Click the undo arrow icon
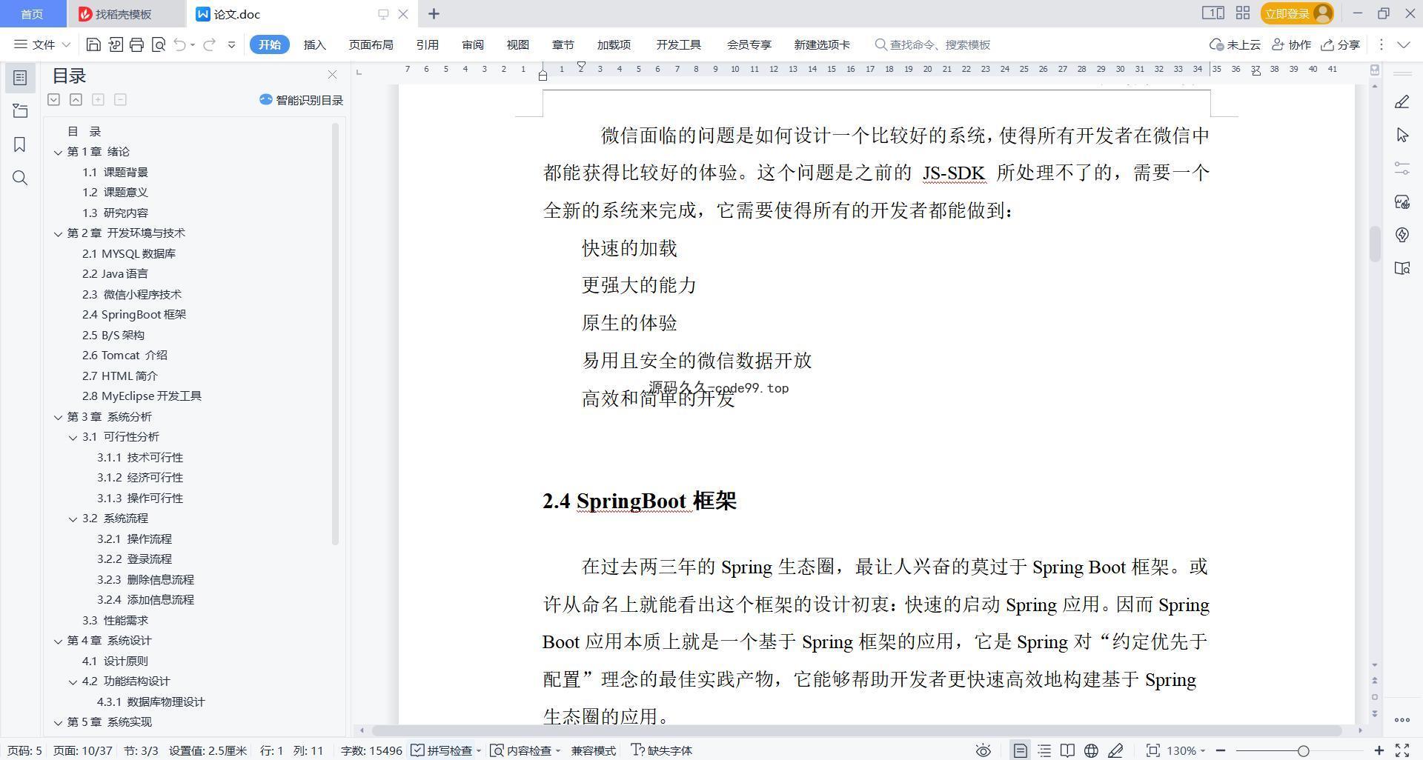This screenshot has width=1423, height=760. [179, 44]
